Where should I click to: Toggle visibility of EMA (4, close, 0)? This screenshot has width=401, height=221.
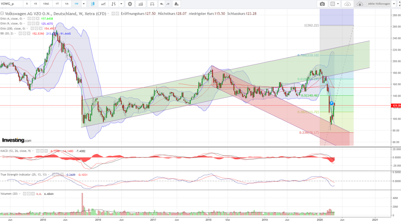[x=29, y=19]
